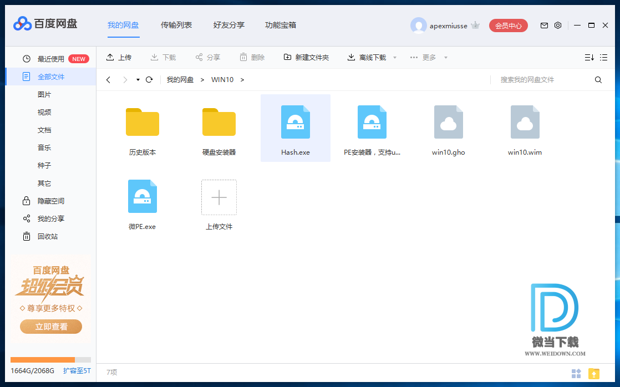Select the 微PE.exe file icon
Screen dimensions: 620x387
pyautogui.click(x=143, y=196)
